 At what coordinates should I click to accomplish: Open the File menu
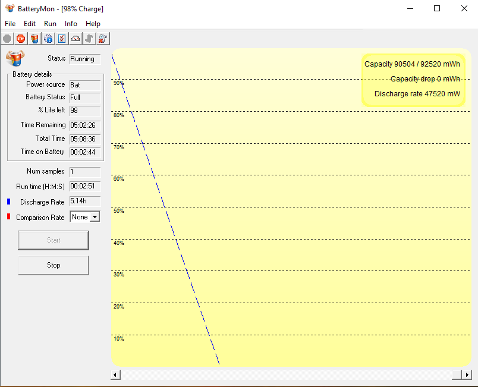(10, 24)
